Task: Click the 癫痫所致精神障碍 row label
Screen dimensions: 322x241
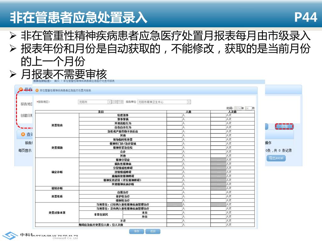Action: click(123, 176)
